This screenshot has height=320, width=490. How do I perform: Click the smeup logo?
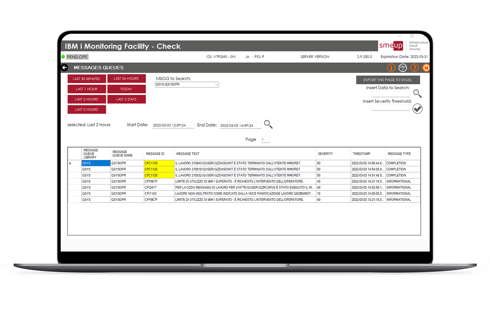point(391,46)
